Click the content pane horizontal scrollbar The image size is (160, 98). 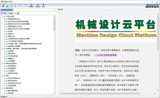click(101, 94)
